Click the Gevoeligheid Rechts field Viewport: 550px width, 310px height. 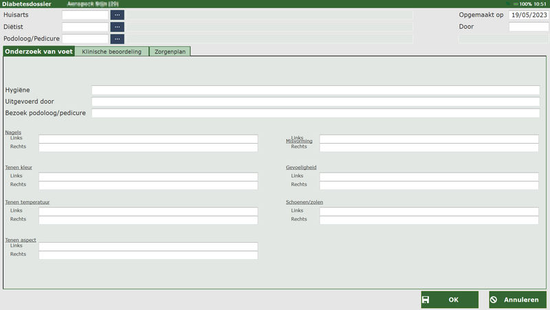pos(429,185)
